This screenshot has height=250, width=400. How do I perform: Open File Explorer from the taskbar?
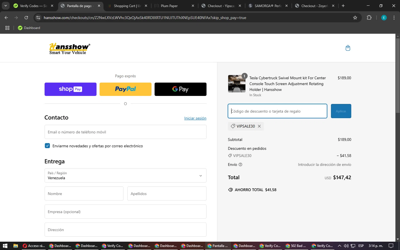coord(15,246)
